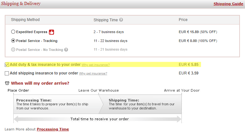
Task: Click the 'When will my order arrive?' heading
Action: point(40,83)
